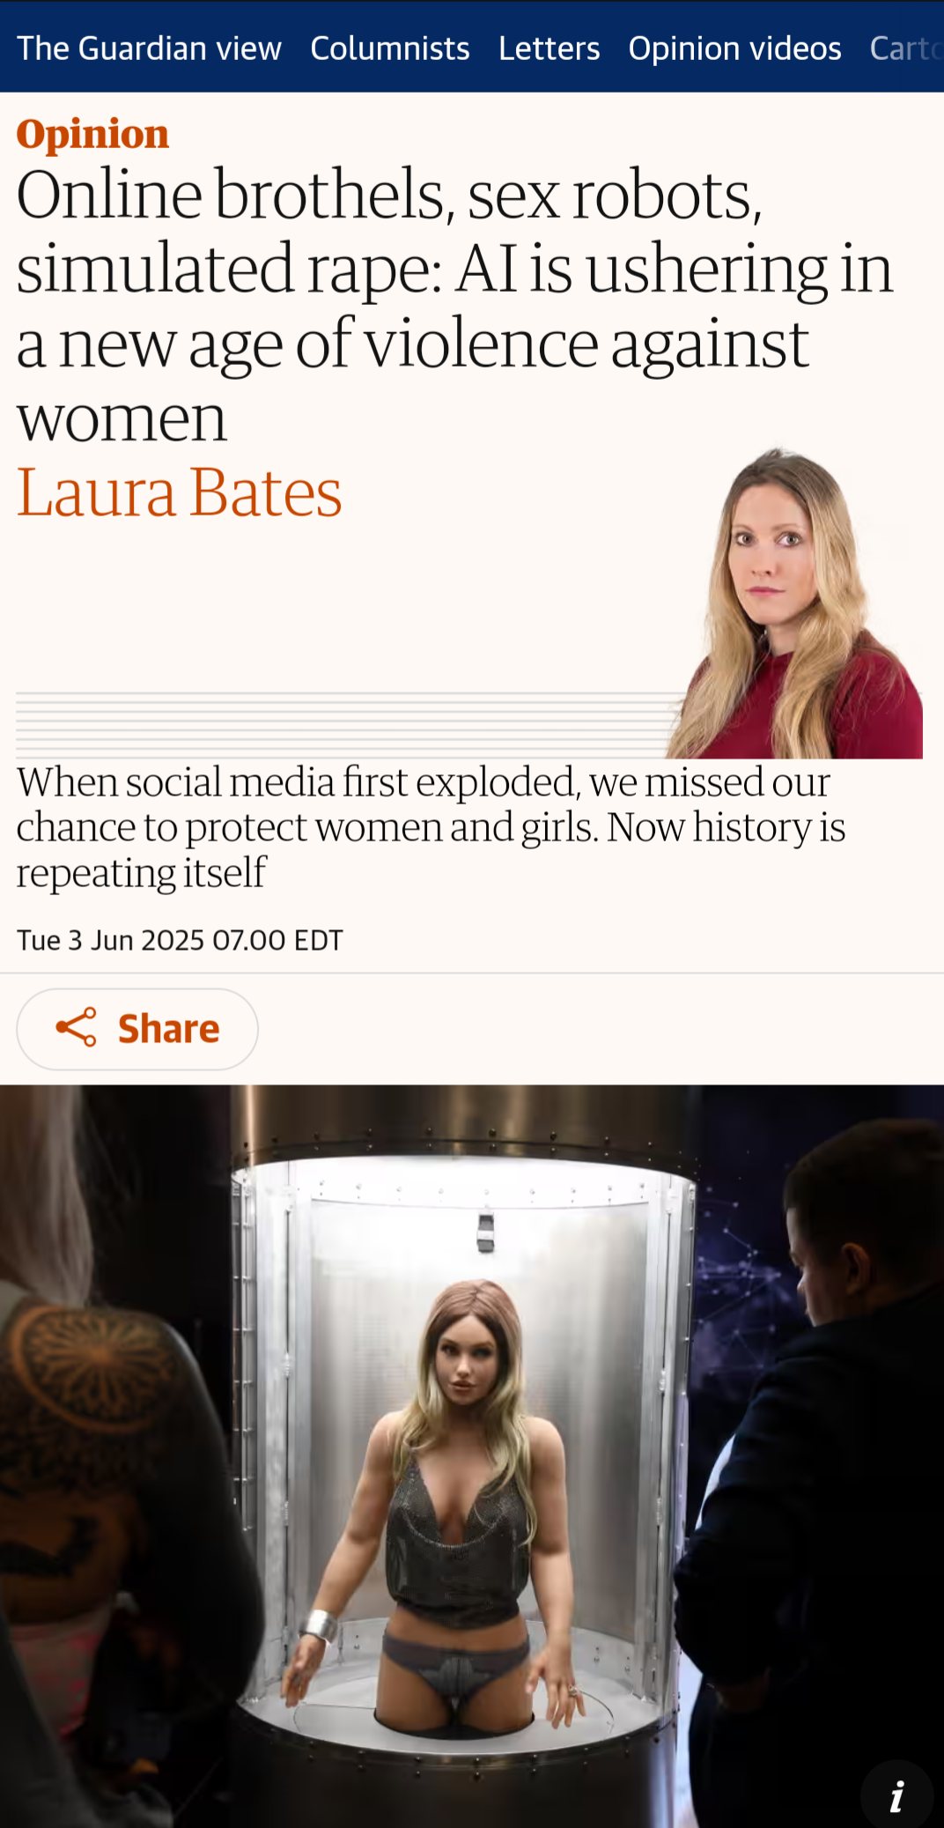Click the word Share label text
Image resolution: width=944 pixels, height=1828 pixels.
pyautogui.click(x=168, y=1029)
